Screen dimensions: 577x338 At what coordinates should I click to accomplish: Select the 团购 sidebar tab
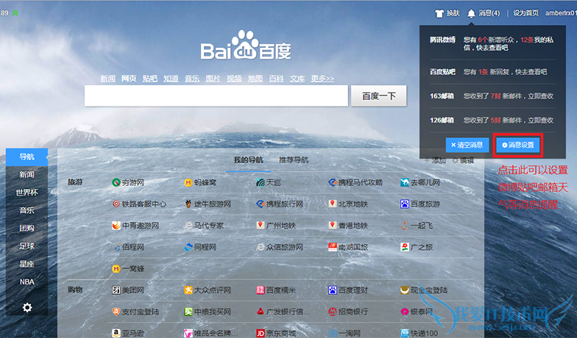pos(26,228)
